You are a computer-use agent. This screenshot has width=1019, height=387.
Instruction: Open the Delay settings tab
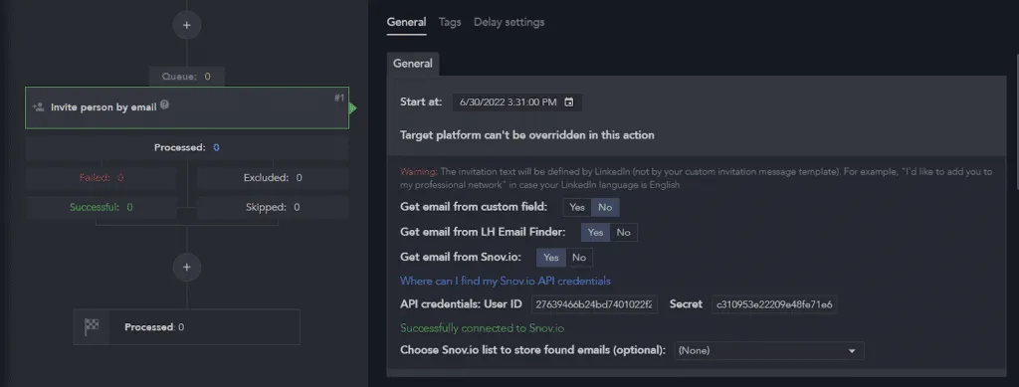pos(509,22)
